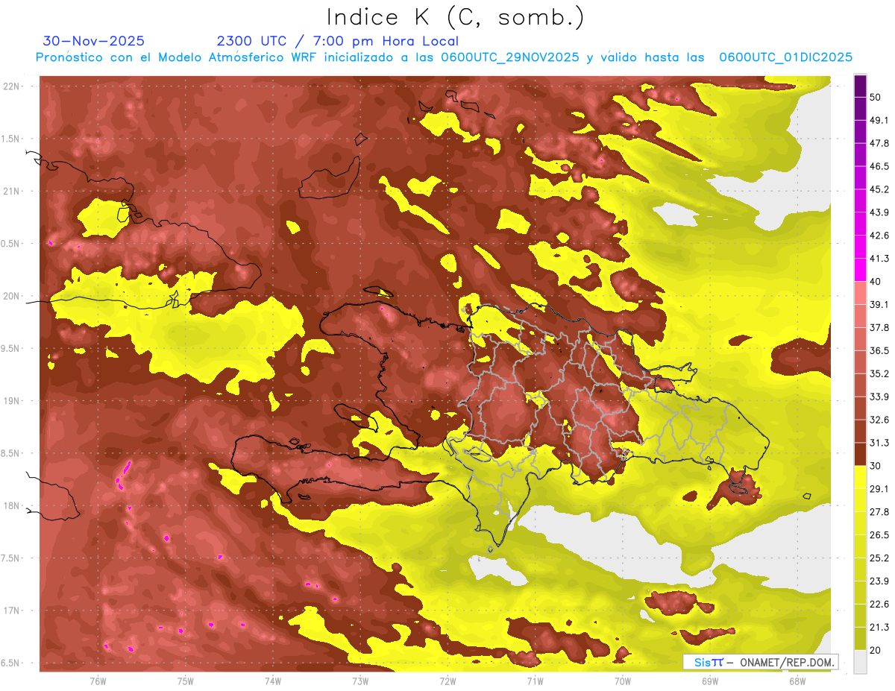Click the colorbar label '43.9'
Image resolution: width=895 pixels, height=691 pixels.
coord(879,212)
